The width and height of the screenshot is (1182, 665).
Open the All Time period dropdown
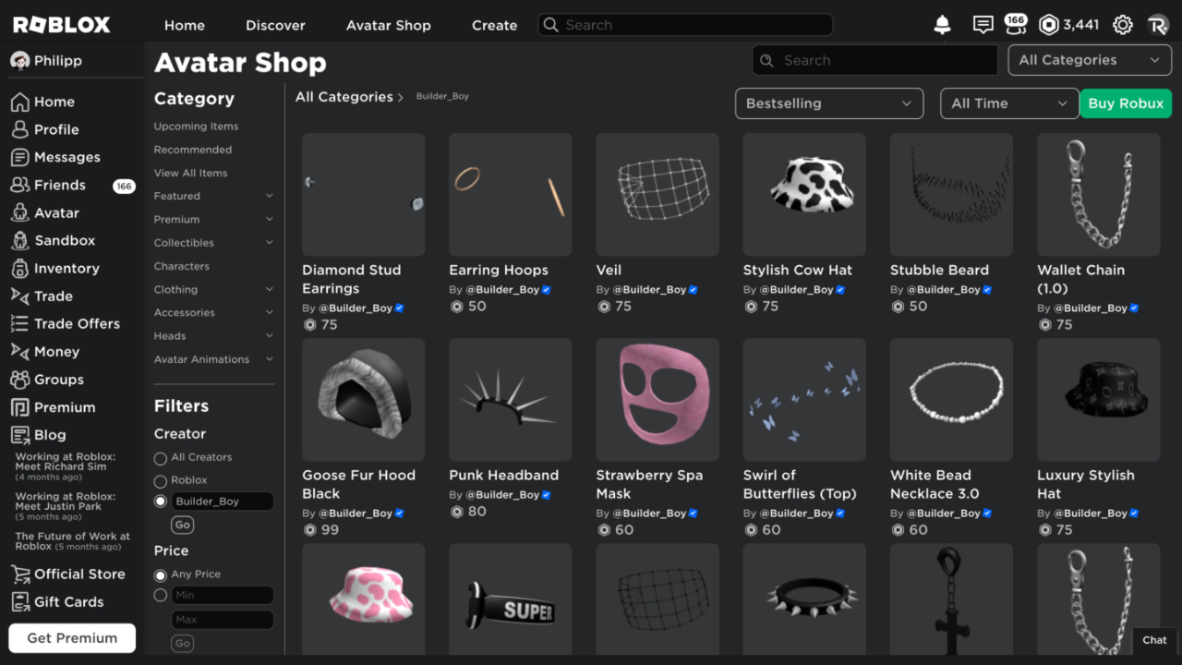(1009, 103)
